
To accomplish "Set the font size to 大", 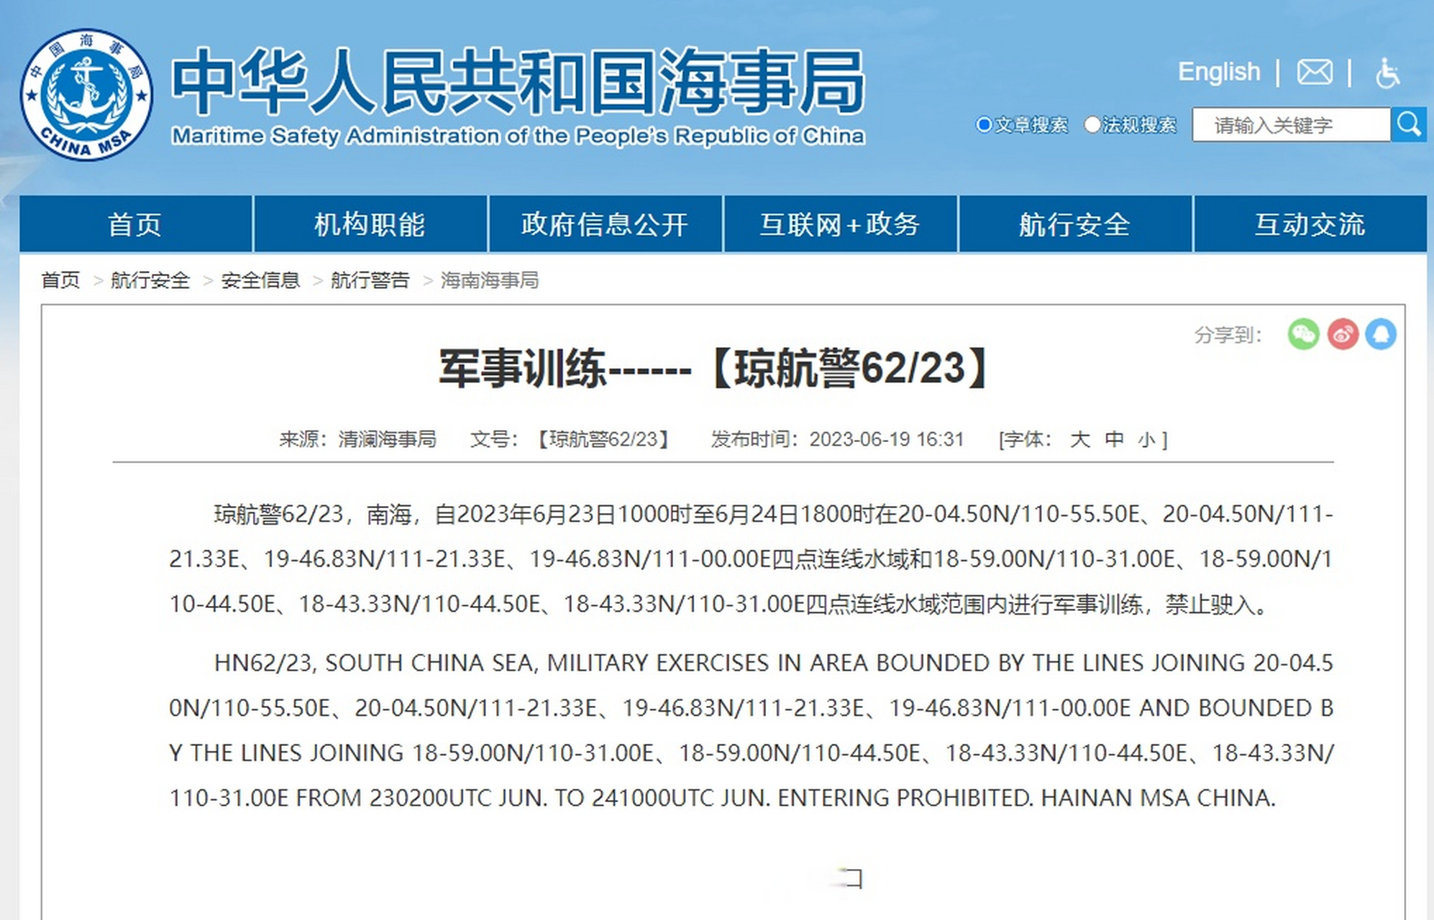I will (x=1079, y=439).
